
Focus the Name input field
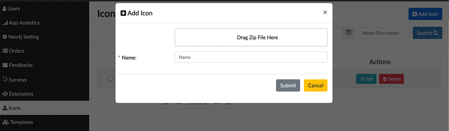pos(251,57)
